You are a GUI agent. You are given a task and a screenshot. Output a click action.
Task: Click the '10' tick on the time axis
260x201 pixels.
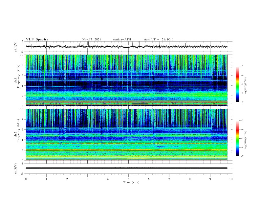[231, 179]
